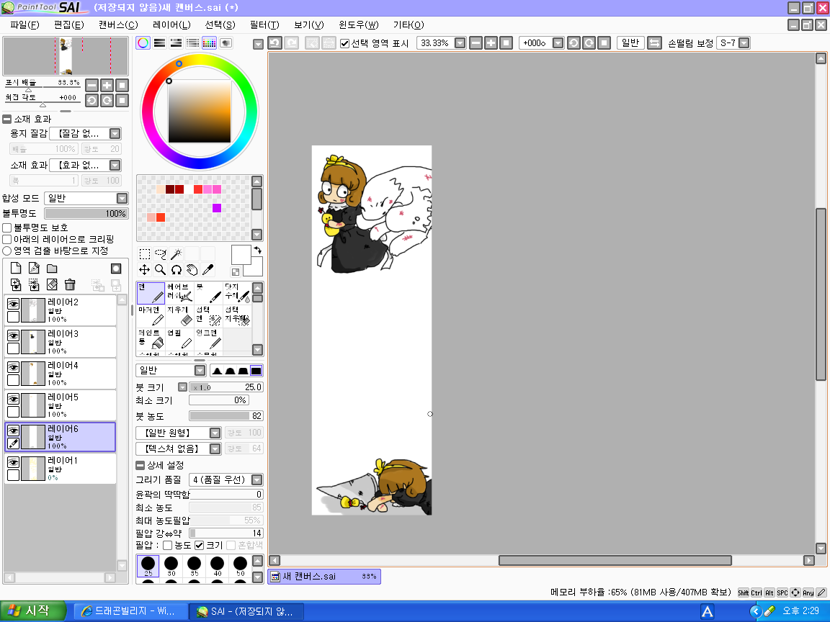Enable 아래의 레이어으로 크리핑 checkbox
Screen dimensions: 830x622
point(7,239)
